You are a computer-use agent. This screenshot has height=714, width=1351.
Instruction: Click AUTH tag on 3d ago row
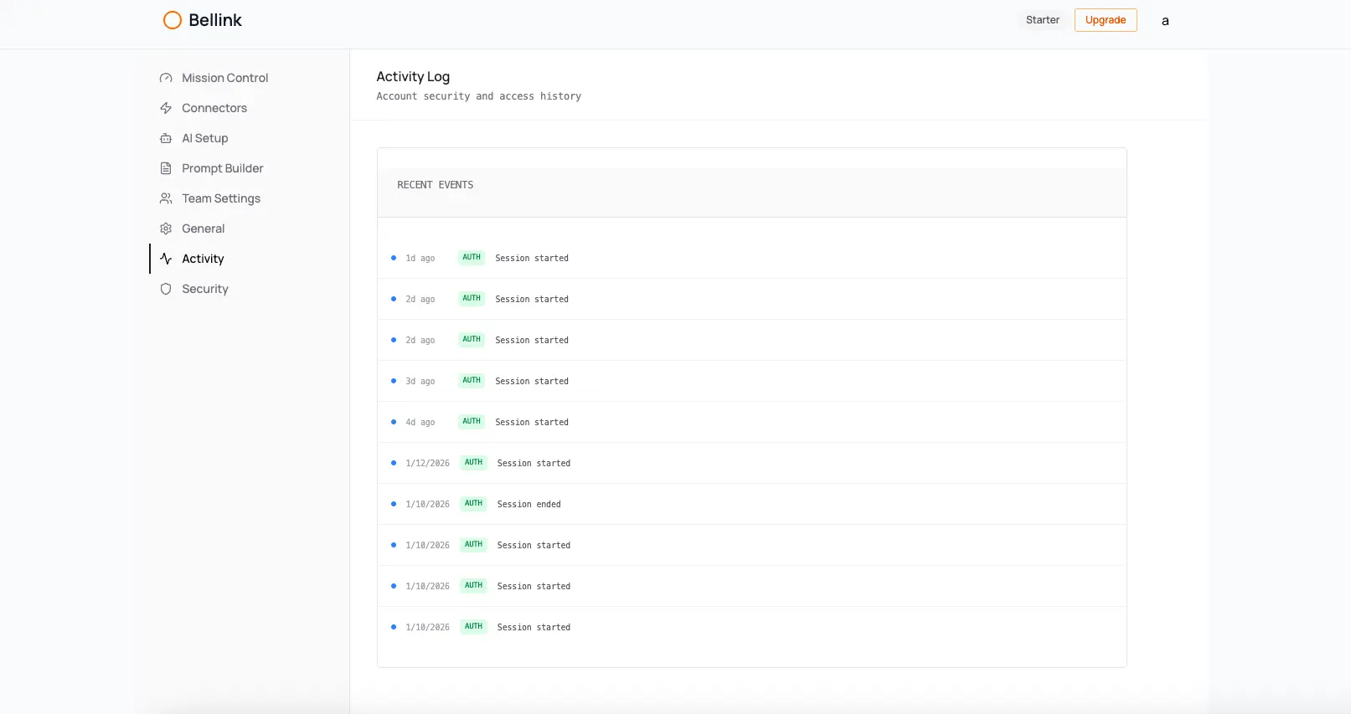[x=472, y=380]
